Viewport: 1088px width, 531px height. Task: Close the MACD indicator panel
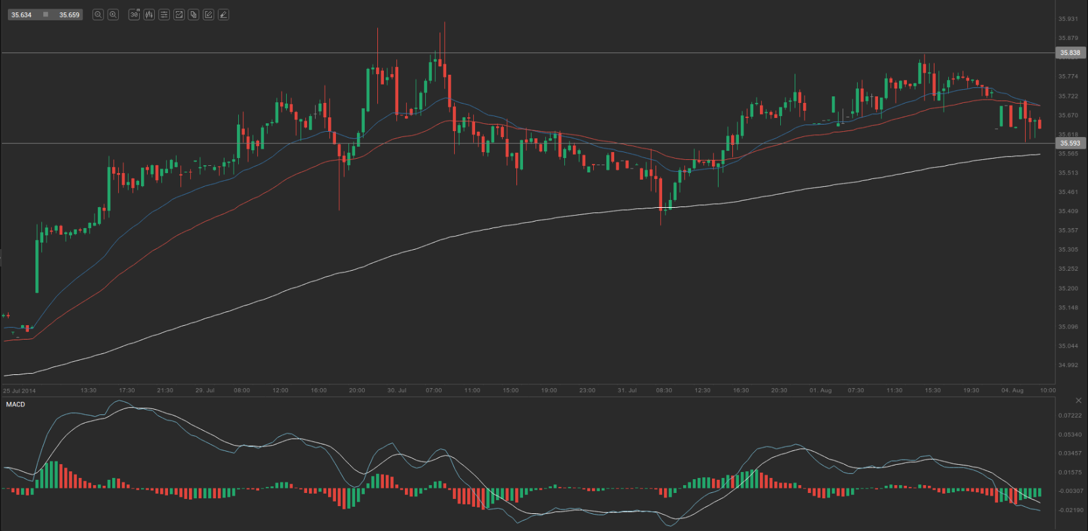[1078, 401]
